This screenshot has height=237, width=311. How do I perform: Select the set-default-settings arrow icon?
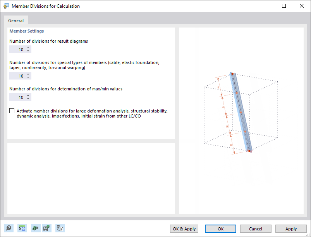click(35, 228)
